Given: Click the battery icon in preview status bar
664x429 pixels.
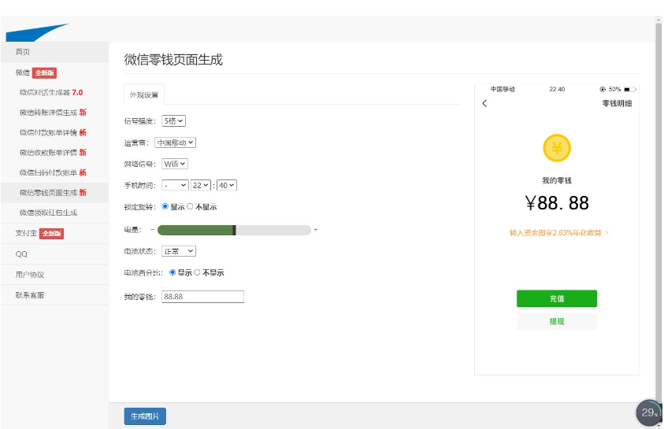Looking at the screenshot, I should 629,89.
